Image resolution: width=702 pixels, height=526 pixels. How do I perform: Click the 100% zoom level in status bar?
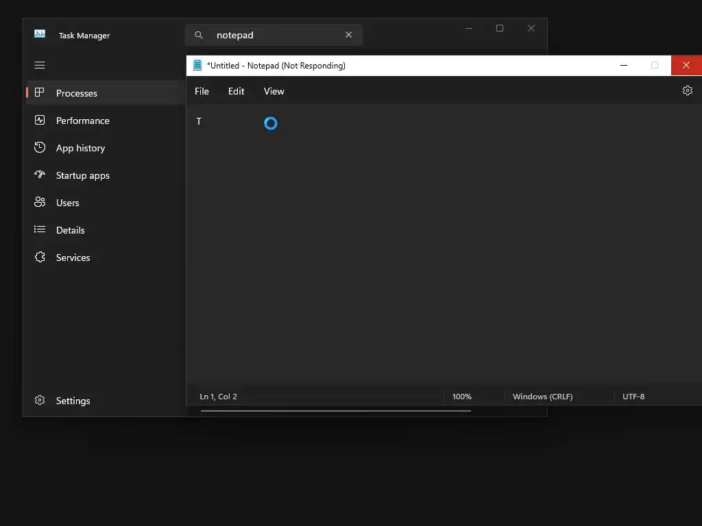(x=461, y=397)
